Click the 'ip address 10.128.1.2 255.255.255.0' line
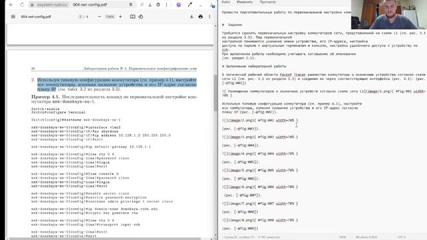The width and height of the screenshot is (427, 240). (x=101, y=135)
